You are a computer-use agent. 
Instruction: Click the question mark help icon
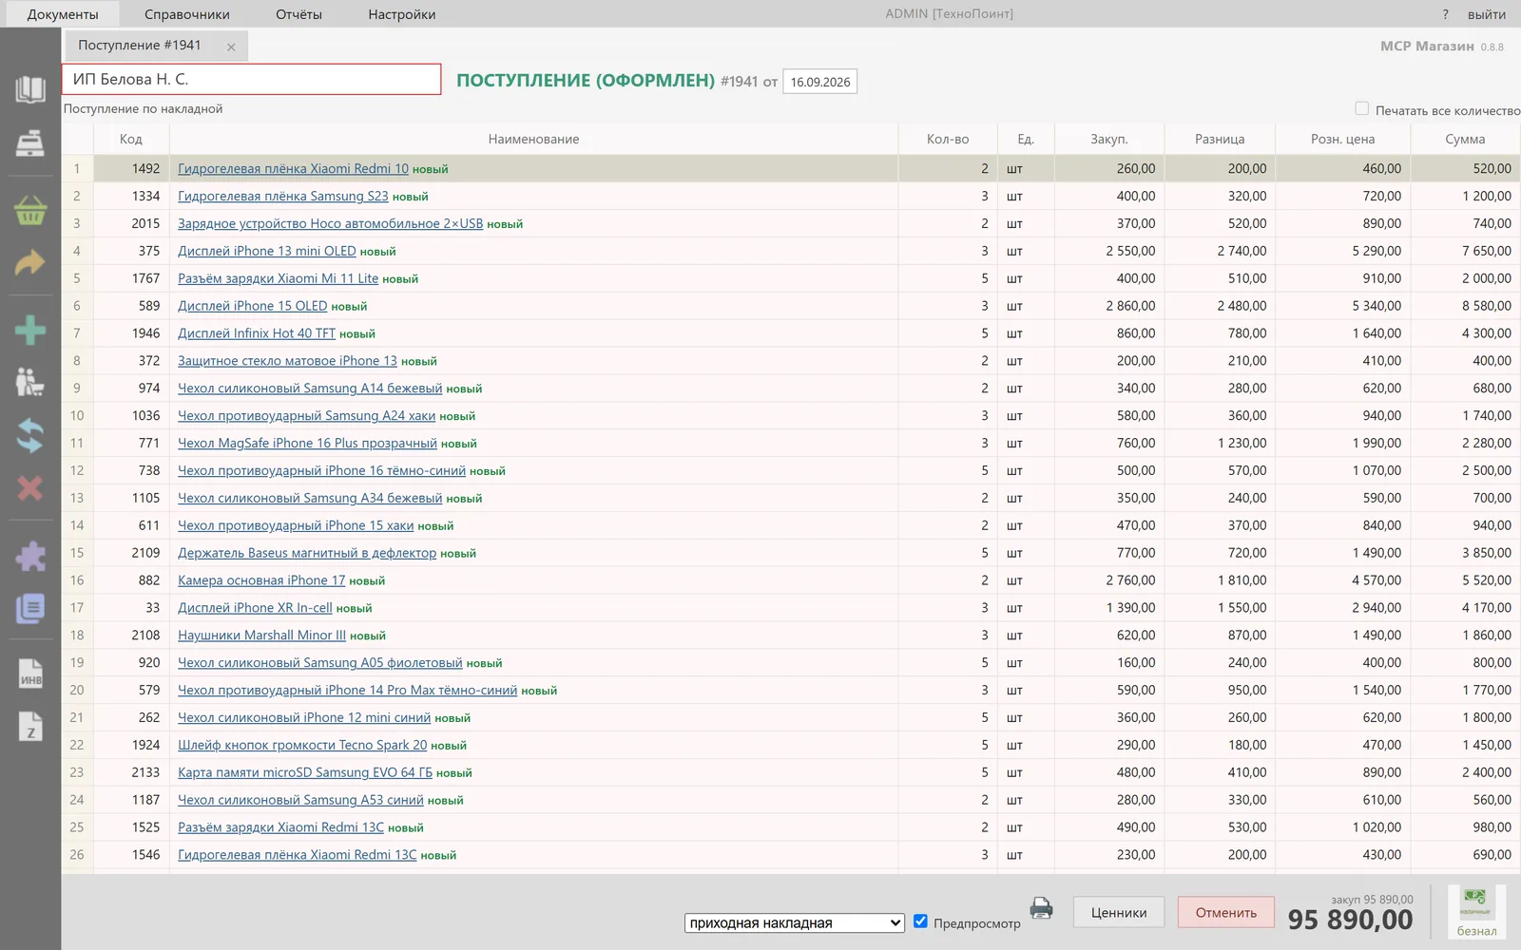1445,14
